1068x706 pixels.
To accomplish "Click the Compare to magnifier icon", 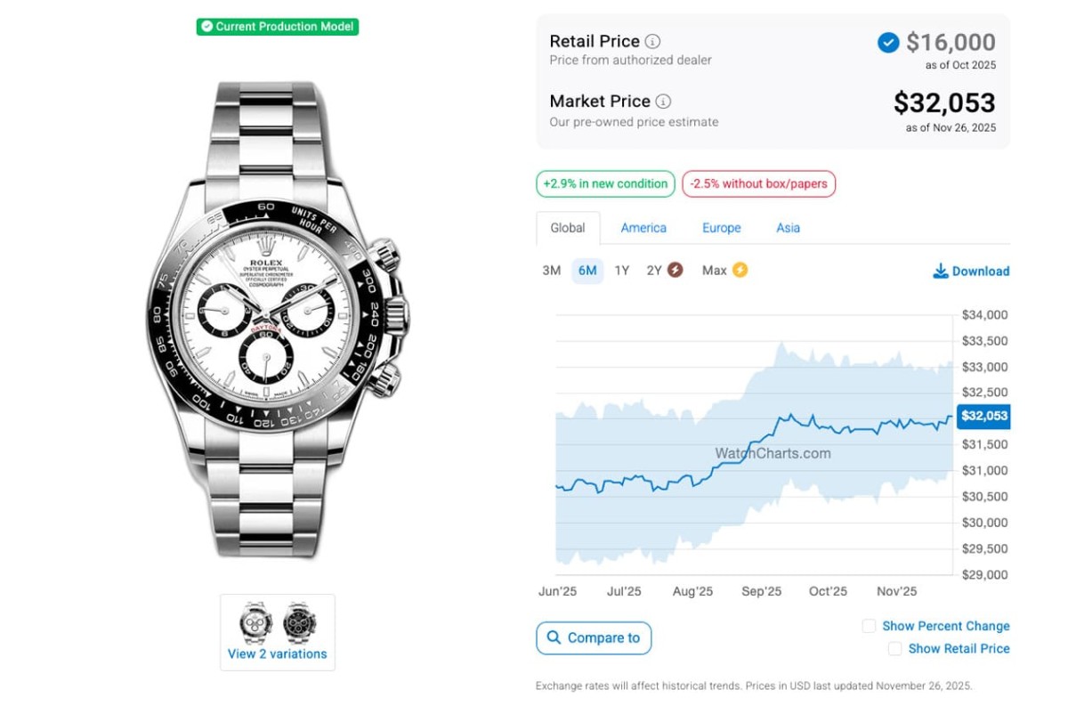I will (x=554, y=637).
